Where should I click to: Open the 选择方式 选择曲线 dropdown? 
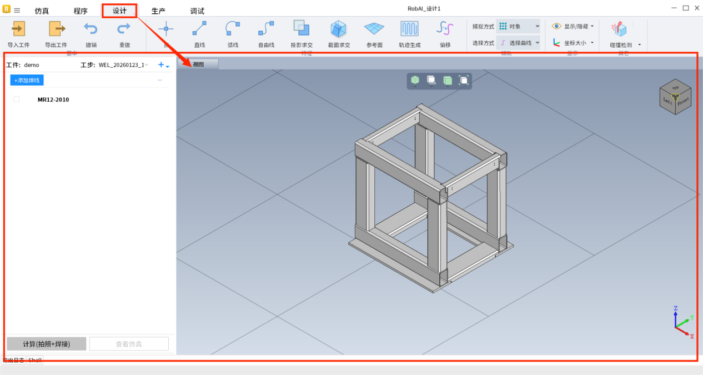518,43
